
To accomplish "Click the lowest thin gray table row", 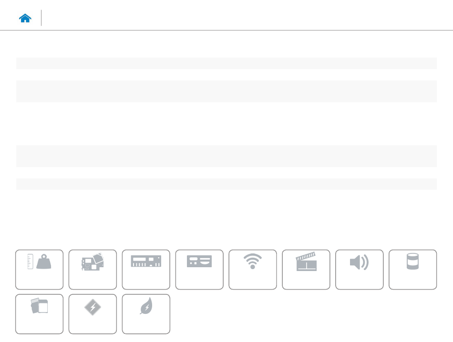I will [x=226, y=184].
